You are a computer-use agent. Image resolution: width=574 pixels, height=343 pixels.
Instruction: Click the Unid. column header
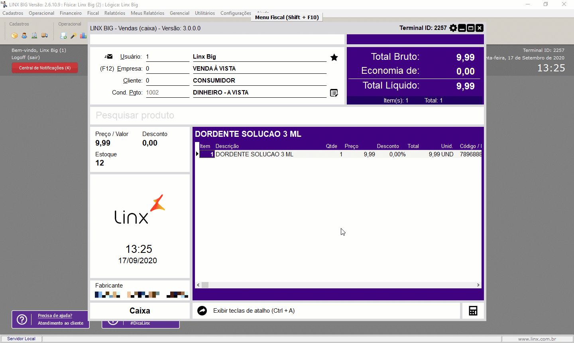click(x=447, y=146)
